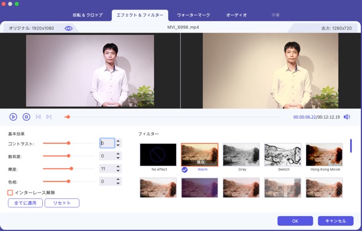Decrease コントラスト with down arrow
Image resolution: width=362 pixels, height=231 pixels.
click(118, 145)
